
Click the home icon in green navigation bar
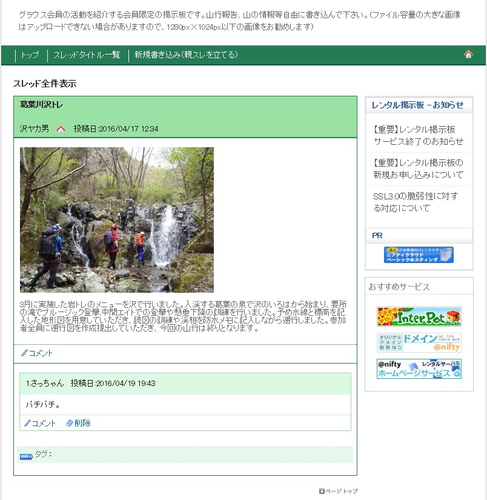click(x=468, y=55)
